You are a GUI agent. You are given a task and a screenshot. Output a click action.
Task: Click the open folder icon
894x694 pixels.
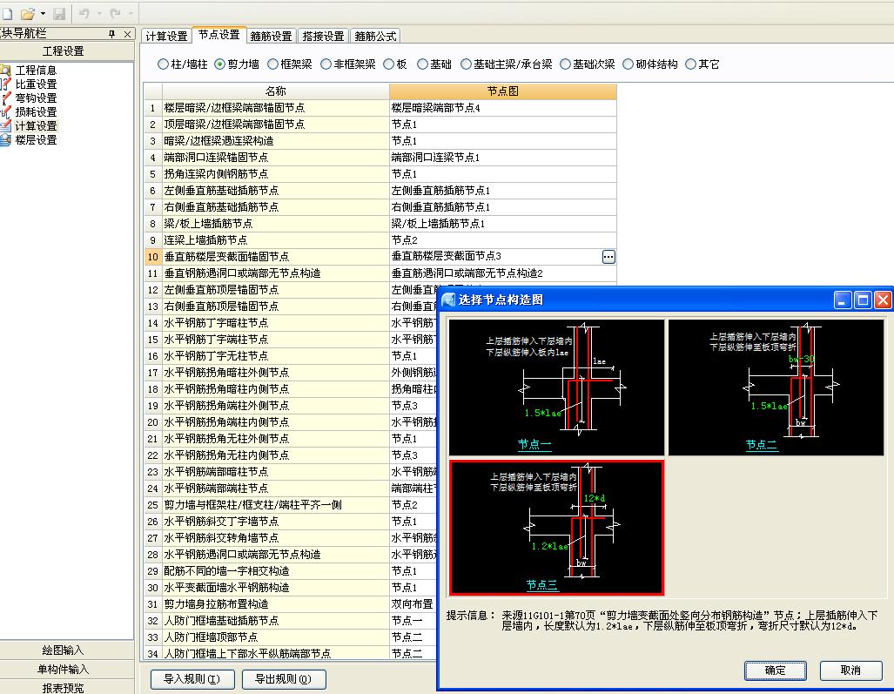[x=27, y=12]
